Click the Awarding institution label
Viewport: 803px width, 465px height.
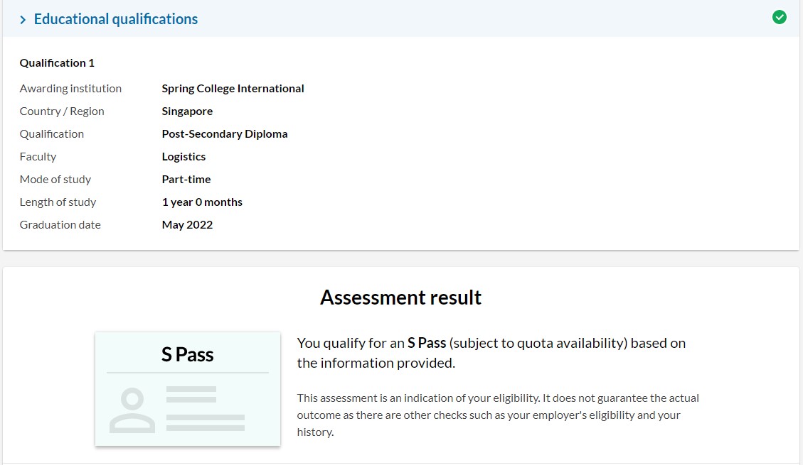[70, 89]
